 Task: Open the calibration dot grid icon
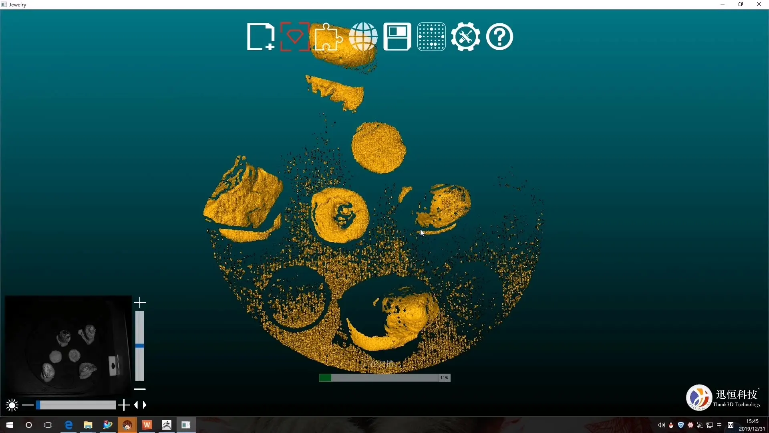click(x=431, y=37)
